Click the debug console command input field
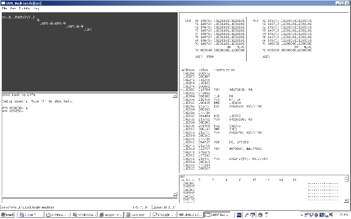351x219 pixels. (90, 200)
